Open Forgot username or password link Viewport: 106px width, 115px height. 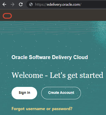point(42,109)
